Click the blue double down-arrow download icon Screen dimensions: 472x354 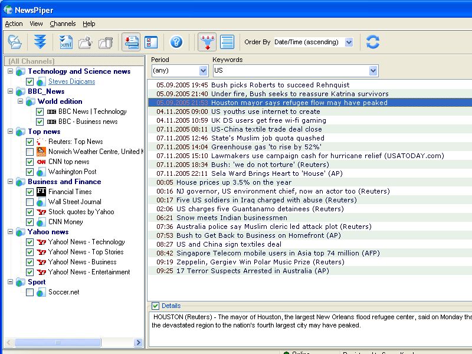point(40,42)
